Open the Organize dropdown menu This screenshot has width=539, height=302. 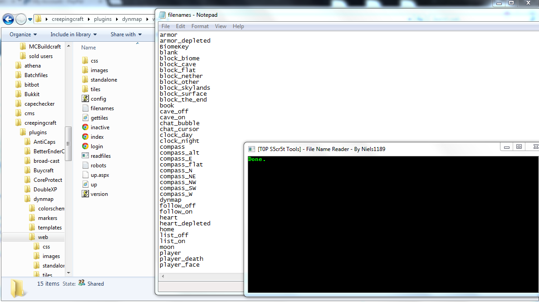pyautogui.click(x=23, y=34)
